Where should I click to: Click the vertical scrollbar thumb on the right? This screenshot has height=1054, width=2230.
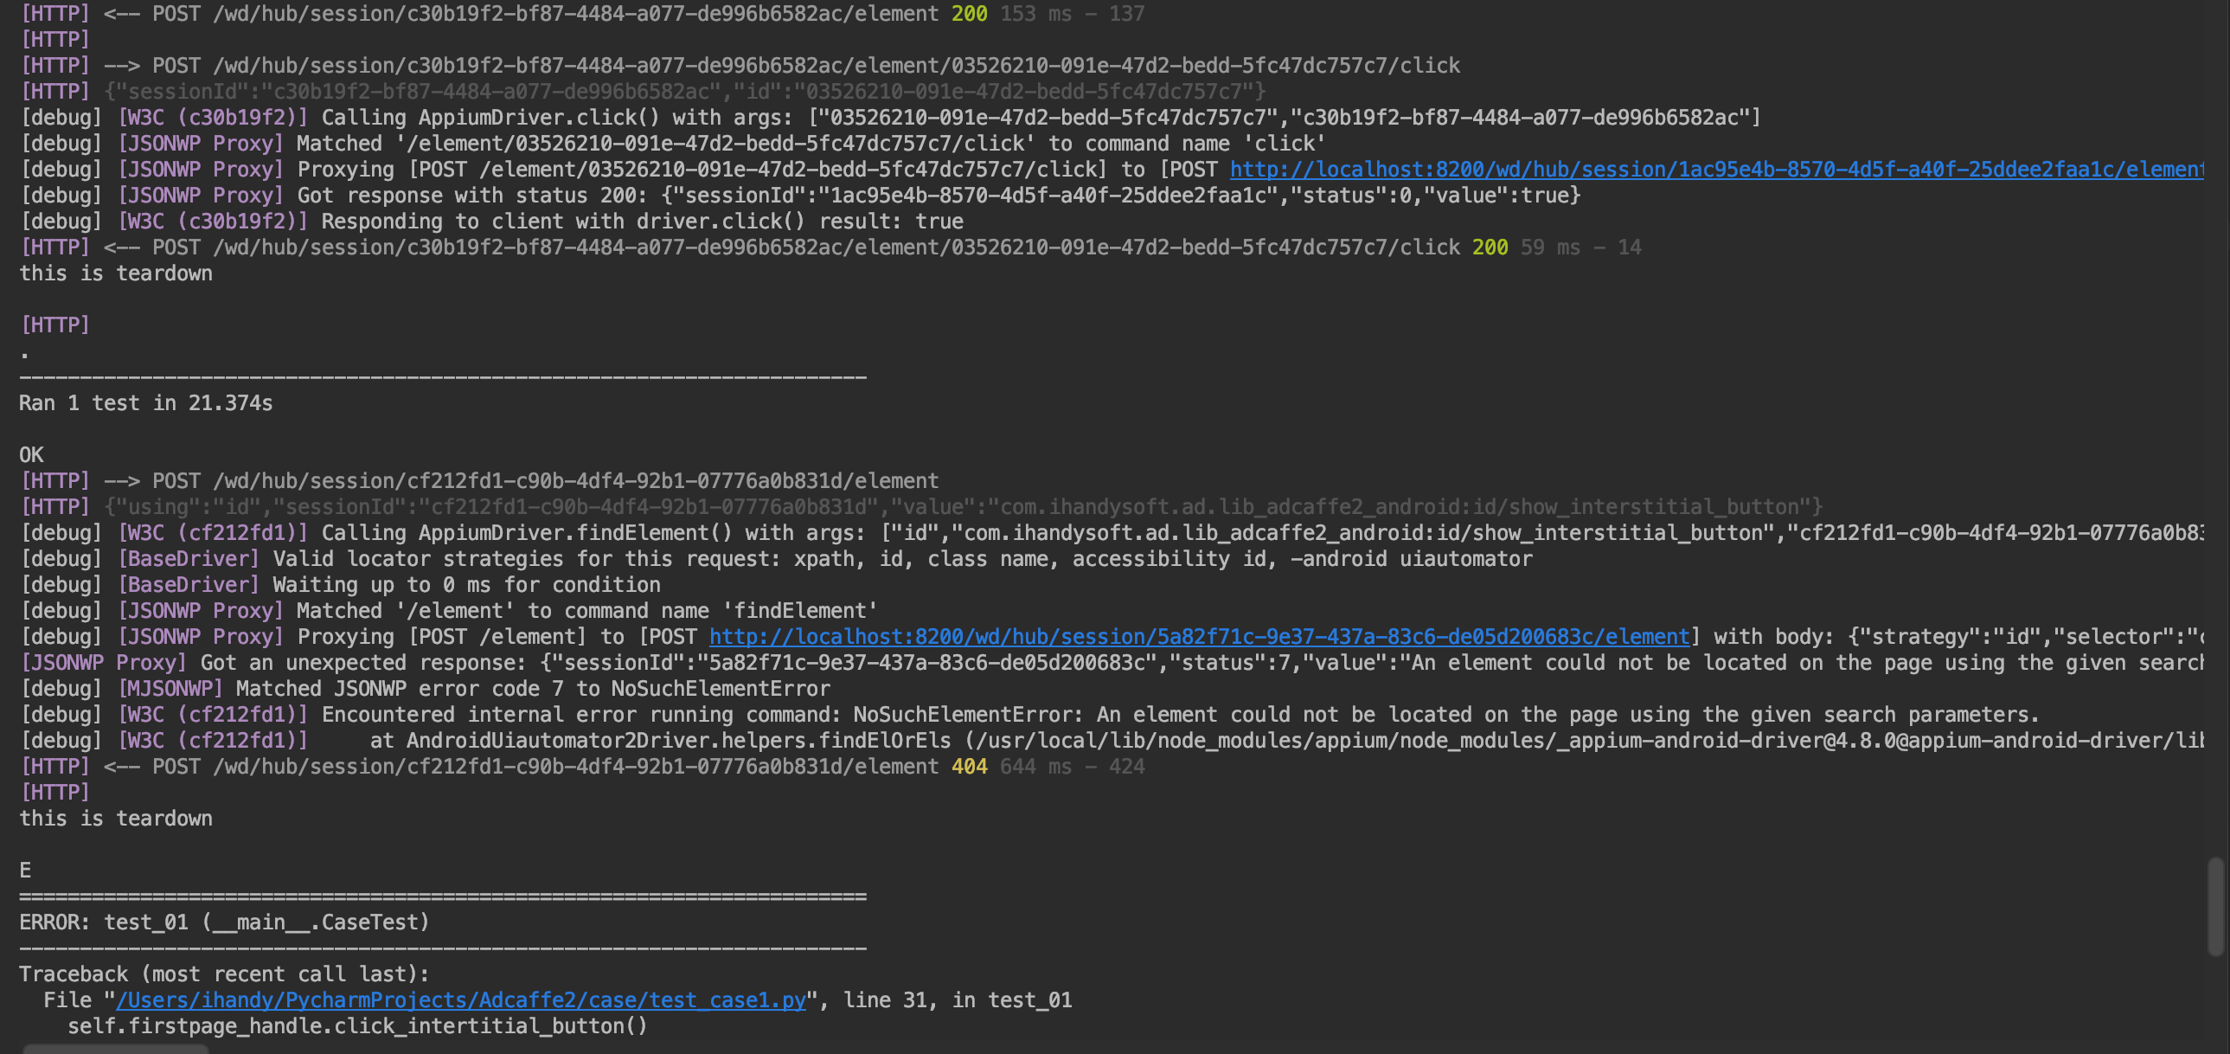(2217, 906)
